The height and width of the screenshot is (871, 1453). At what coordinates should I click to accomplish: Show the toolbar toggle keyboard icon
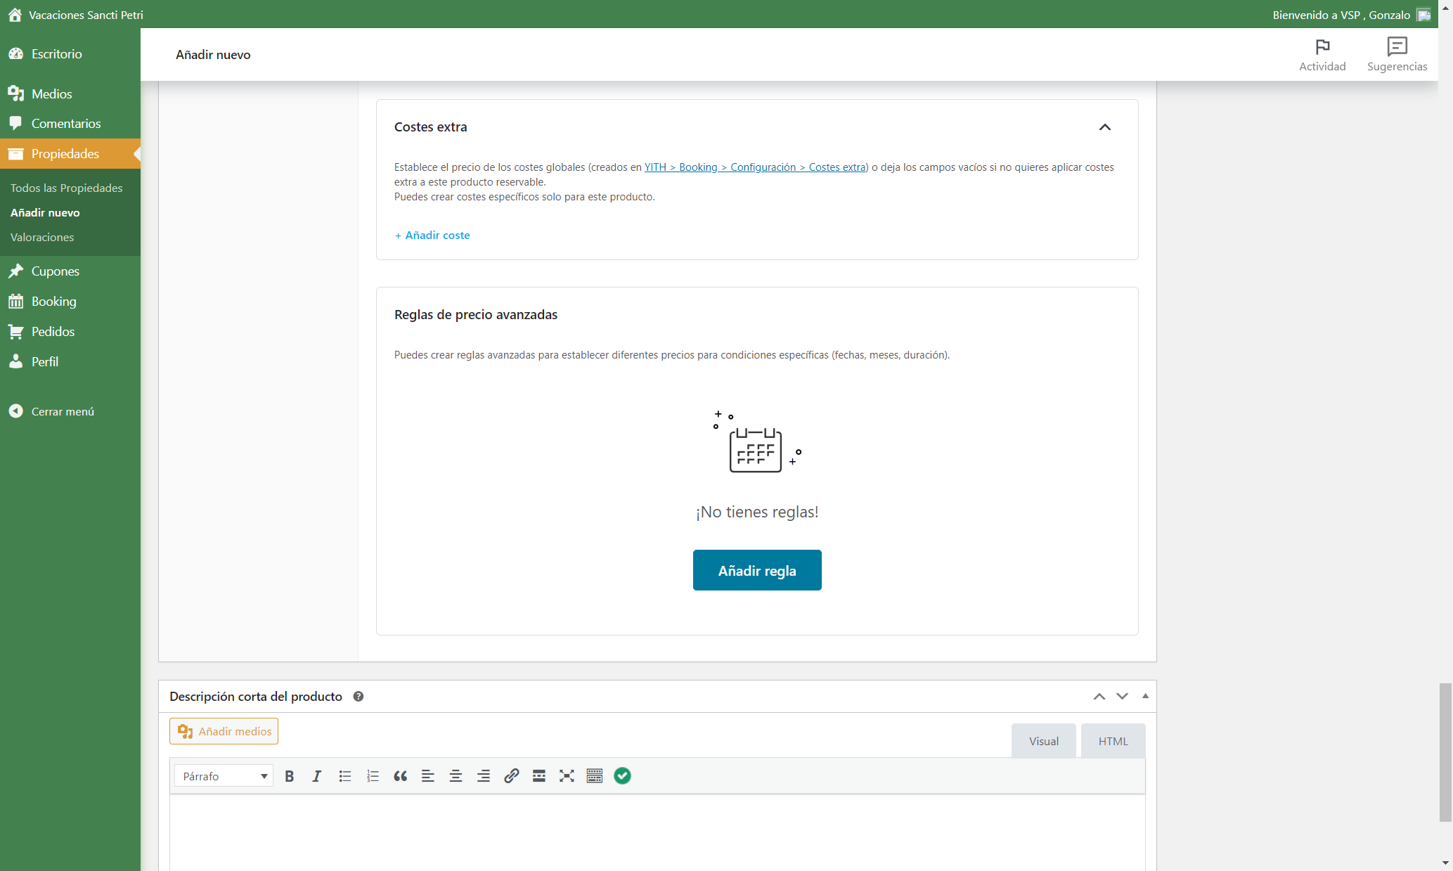point(595,776)
